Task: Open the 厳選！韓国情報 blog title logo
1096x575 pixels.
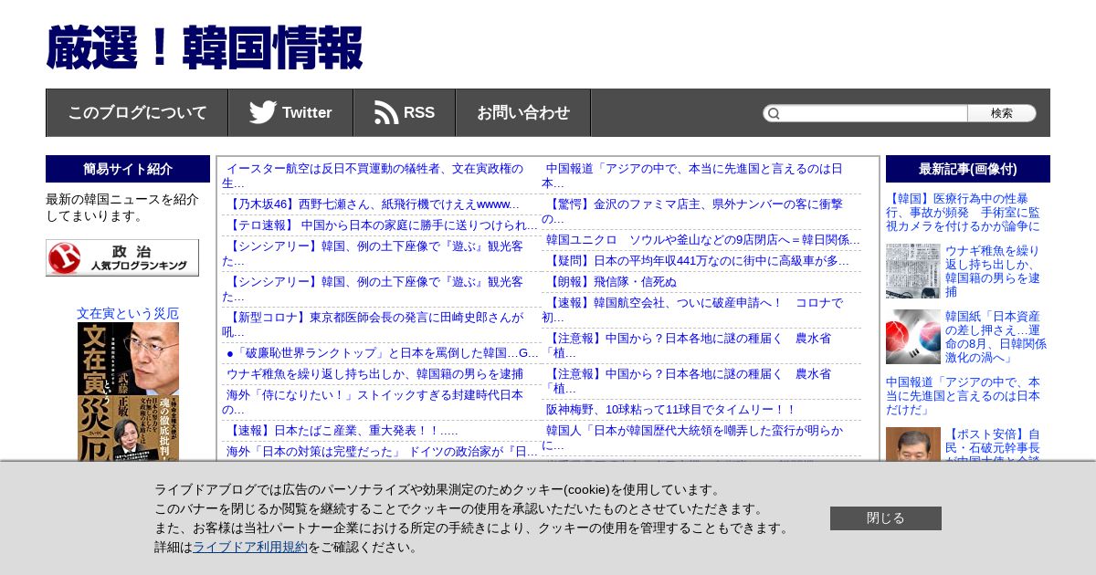Action: click(205, 48)
